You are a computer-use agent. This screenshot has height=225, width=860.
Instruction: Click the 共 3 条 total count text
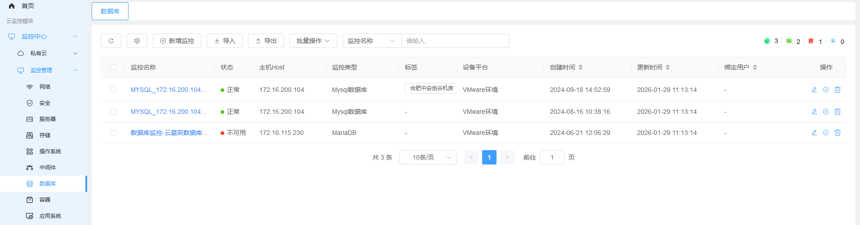pyautogui.click(x=382, y=157)
